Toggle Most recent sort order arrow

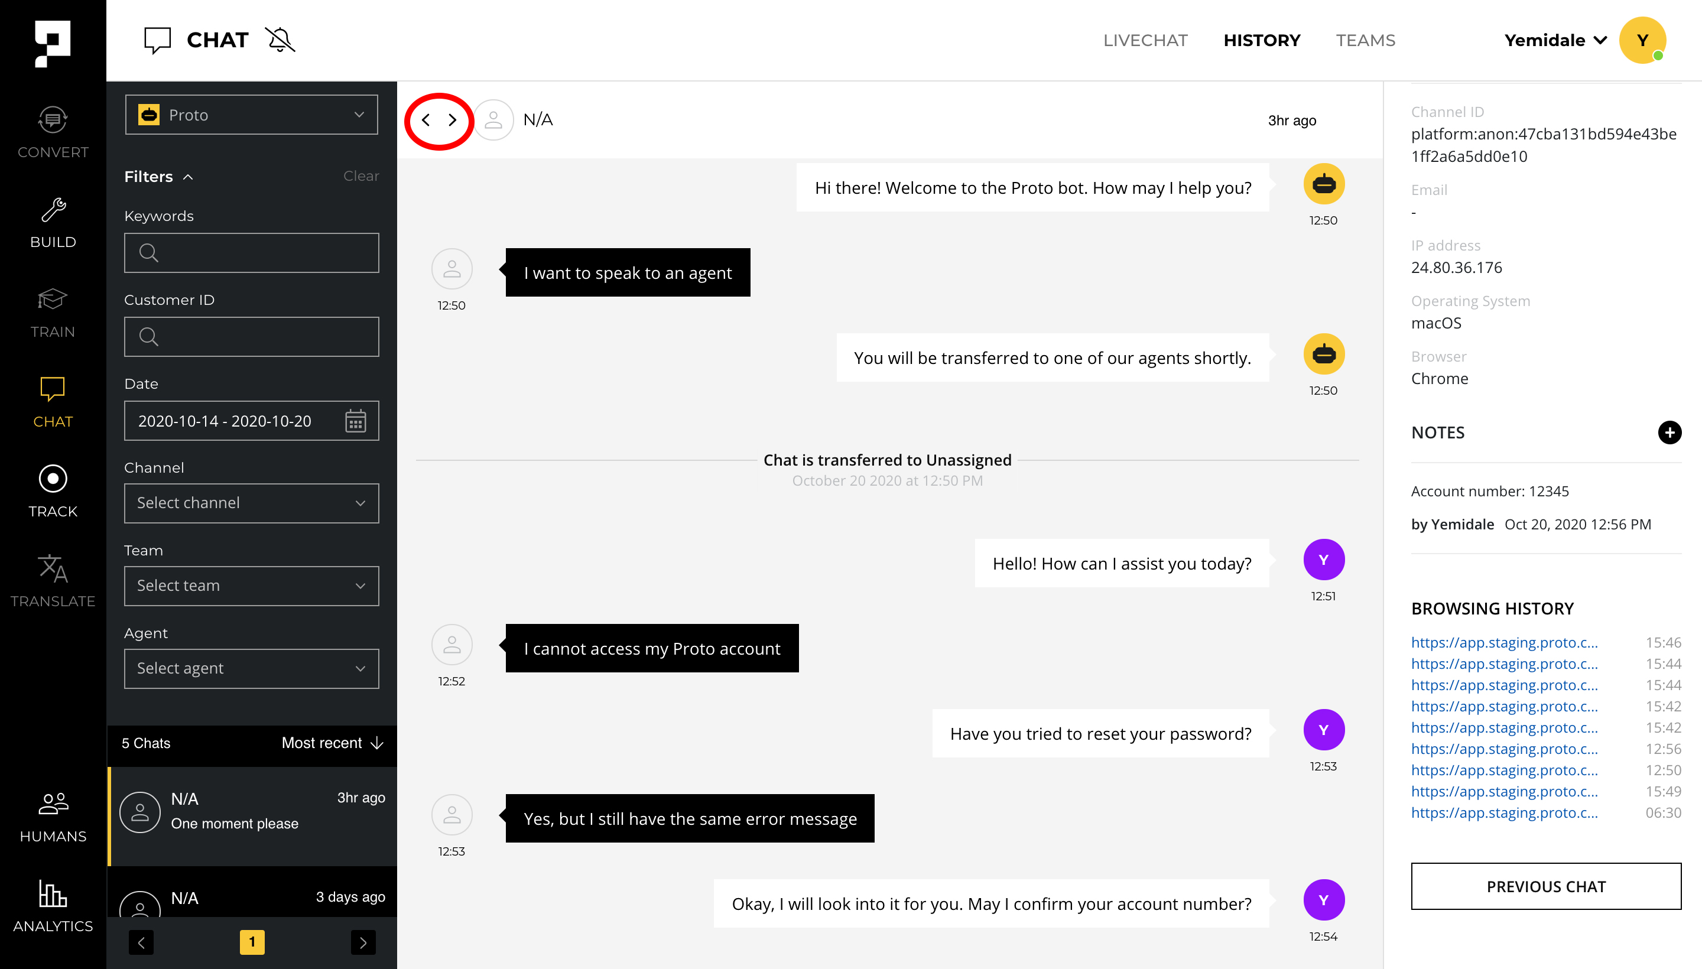[x=376, y=743]
